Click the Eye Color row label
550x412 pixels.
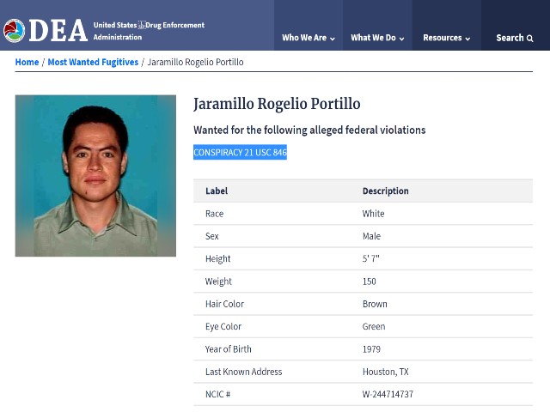click(x=223, y=326)
